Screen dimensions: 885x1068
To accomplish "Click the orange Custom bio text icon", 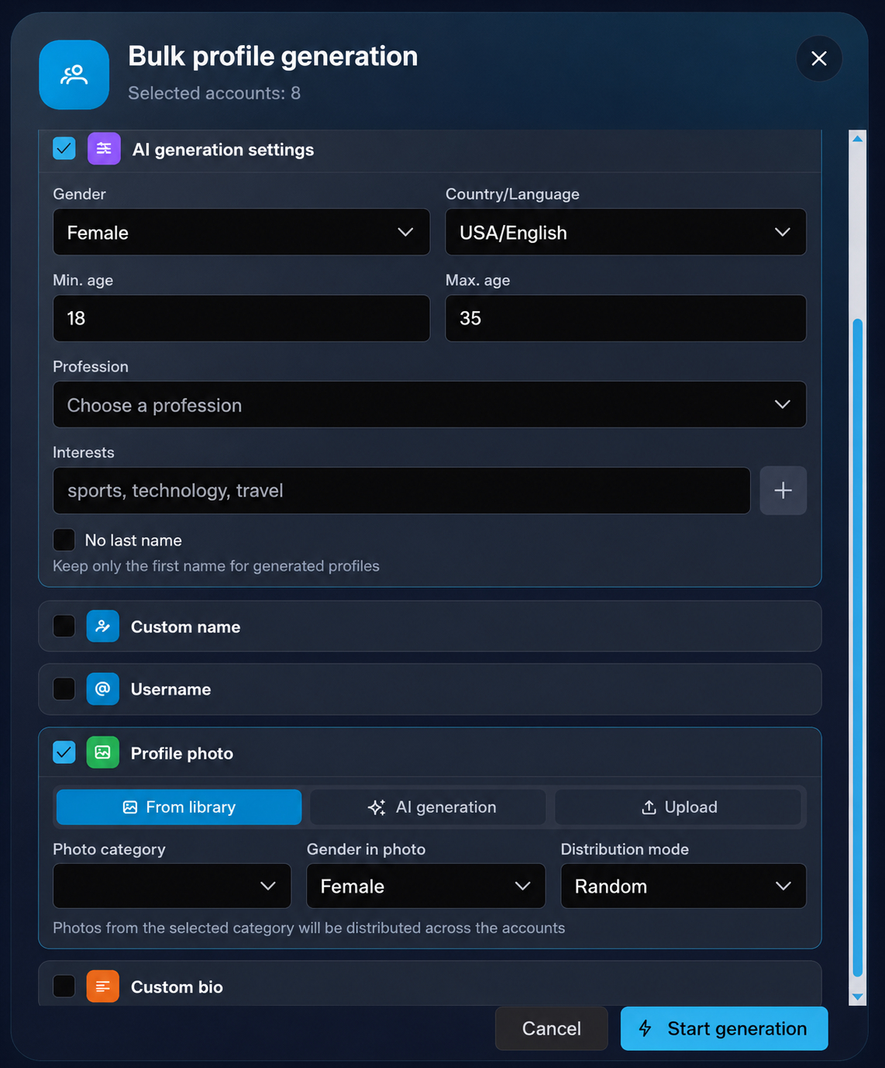I will [102, 987].
